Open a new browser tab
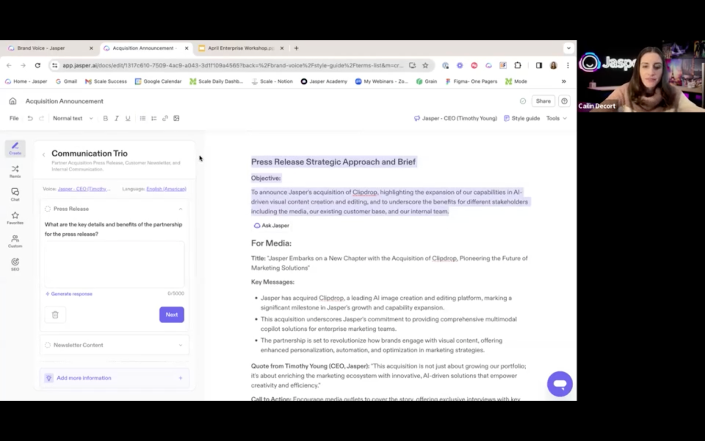This screenshot has height=441, width=705. click(296, 48)
